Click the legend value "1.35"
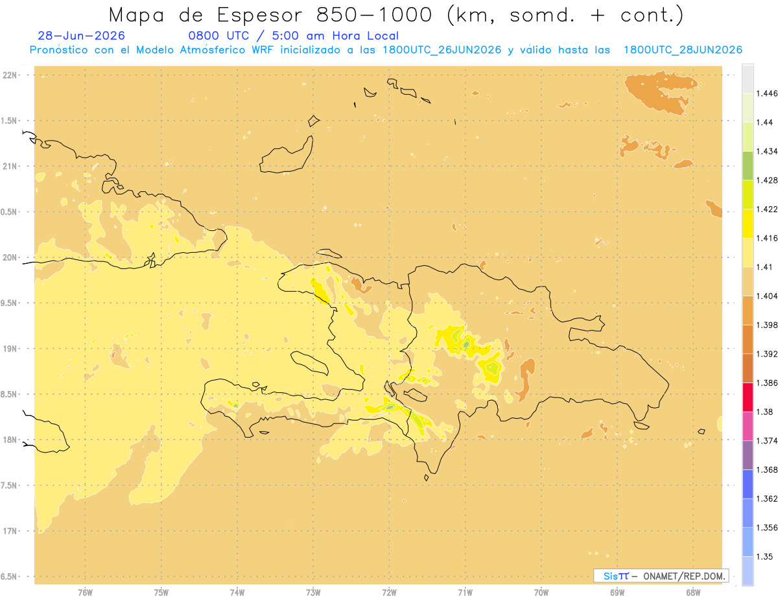Image resolution: width=778 pixels, height=601 pixels. [765, 556]
